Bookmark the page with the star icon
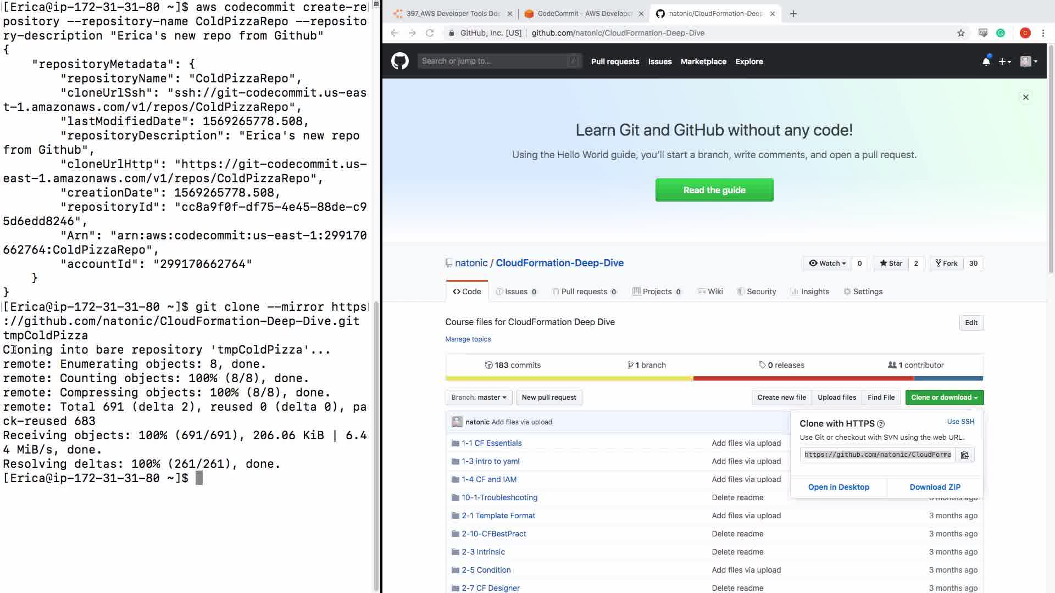Viewport: 1055px width, 593px height. (x=960, y=33)
